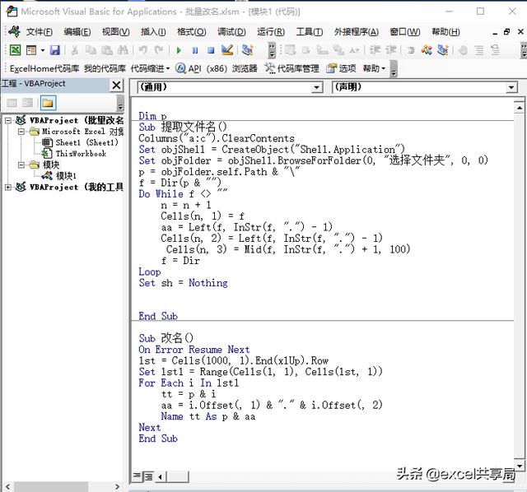Open 调试(D) menu

(231, 32)
